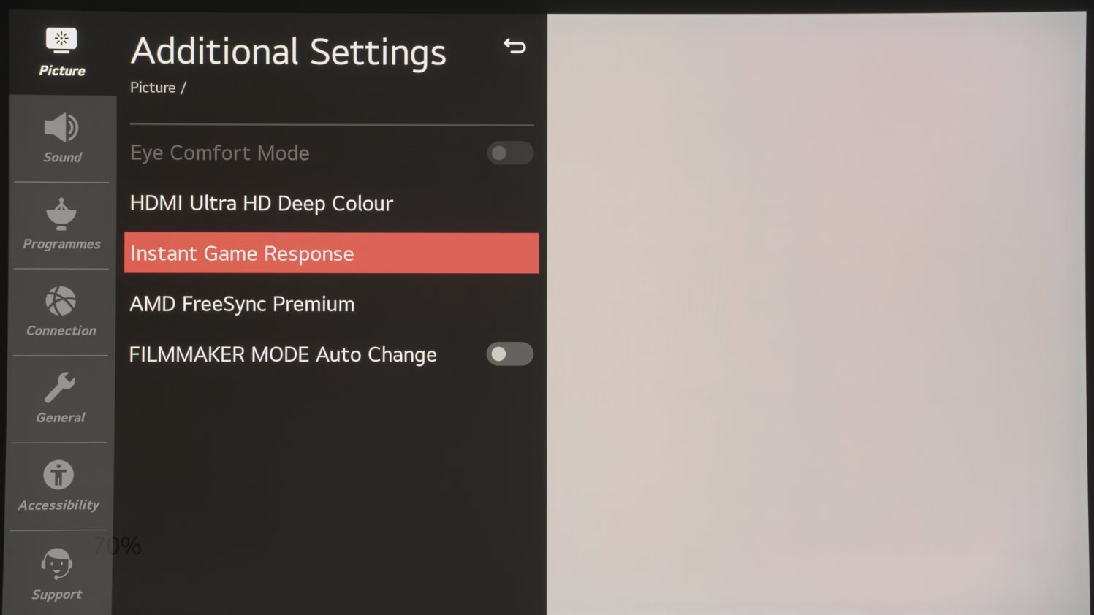Open Accessibility person icon
Screen dimensions: 1094x615
coord(58,475)
